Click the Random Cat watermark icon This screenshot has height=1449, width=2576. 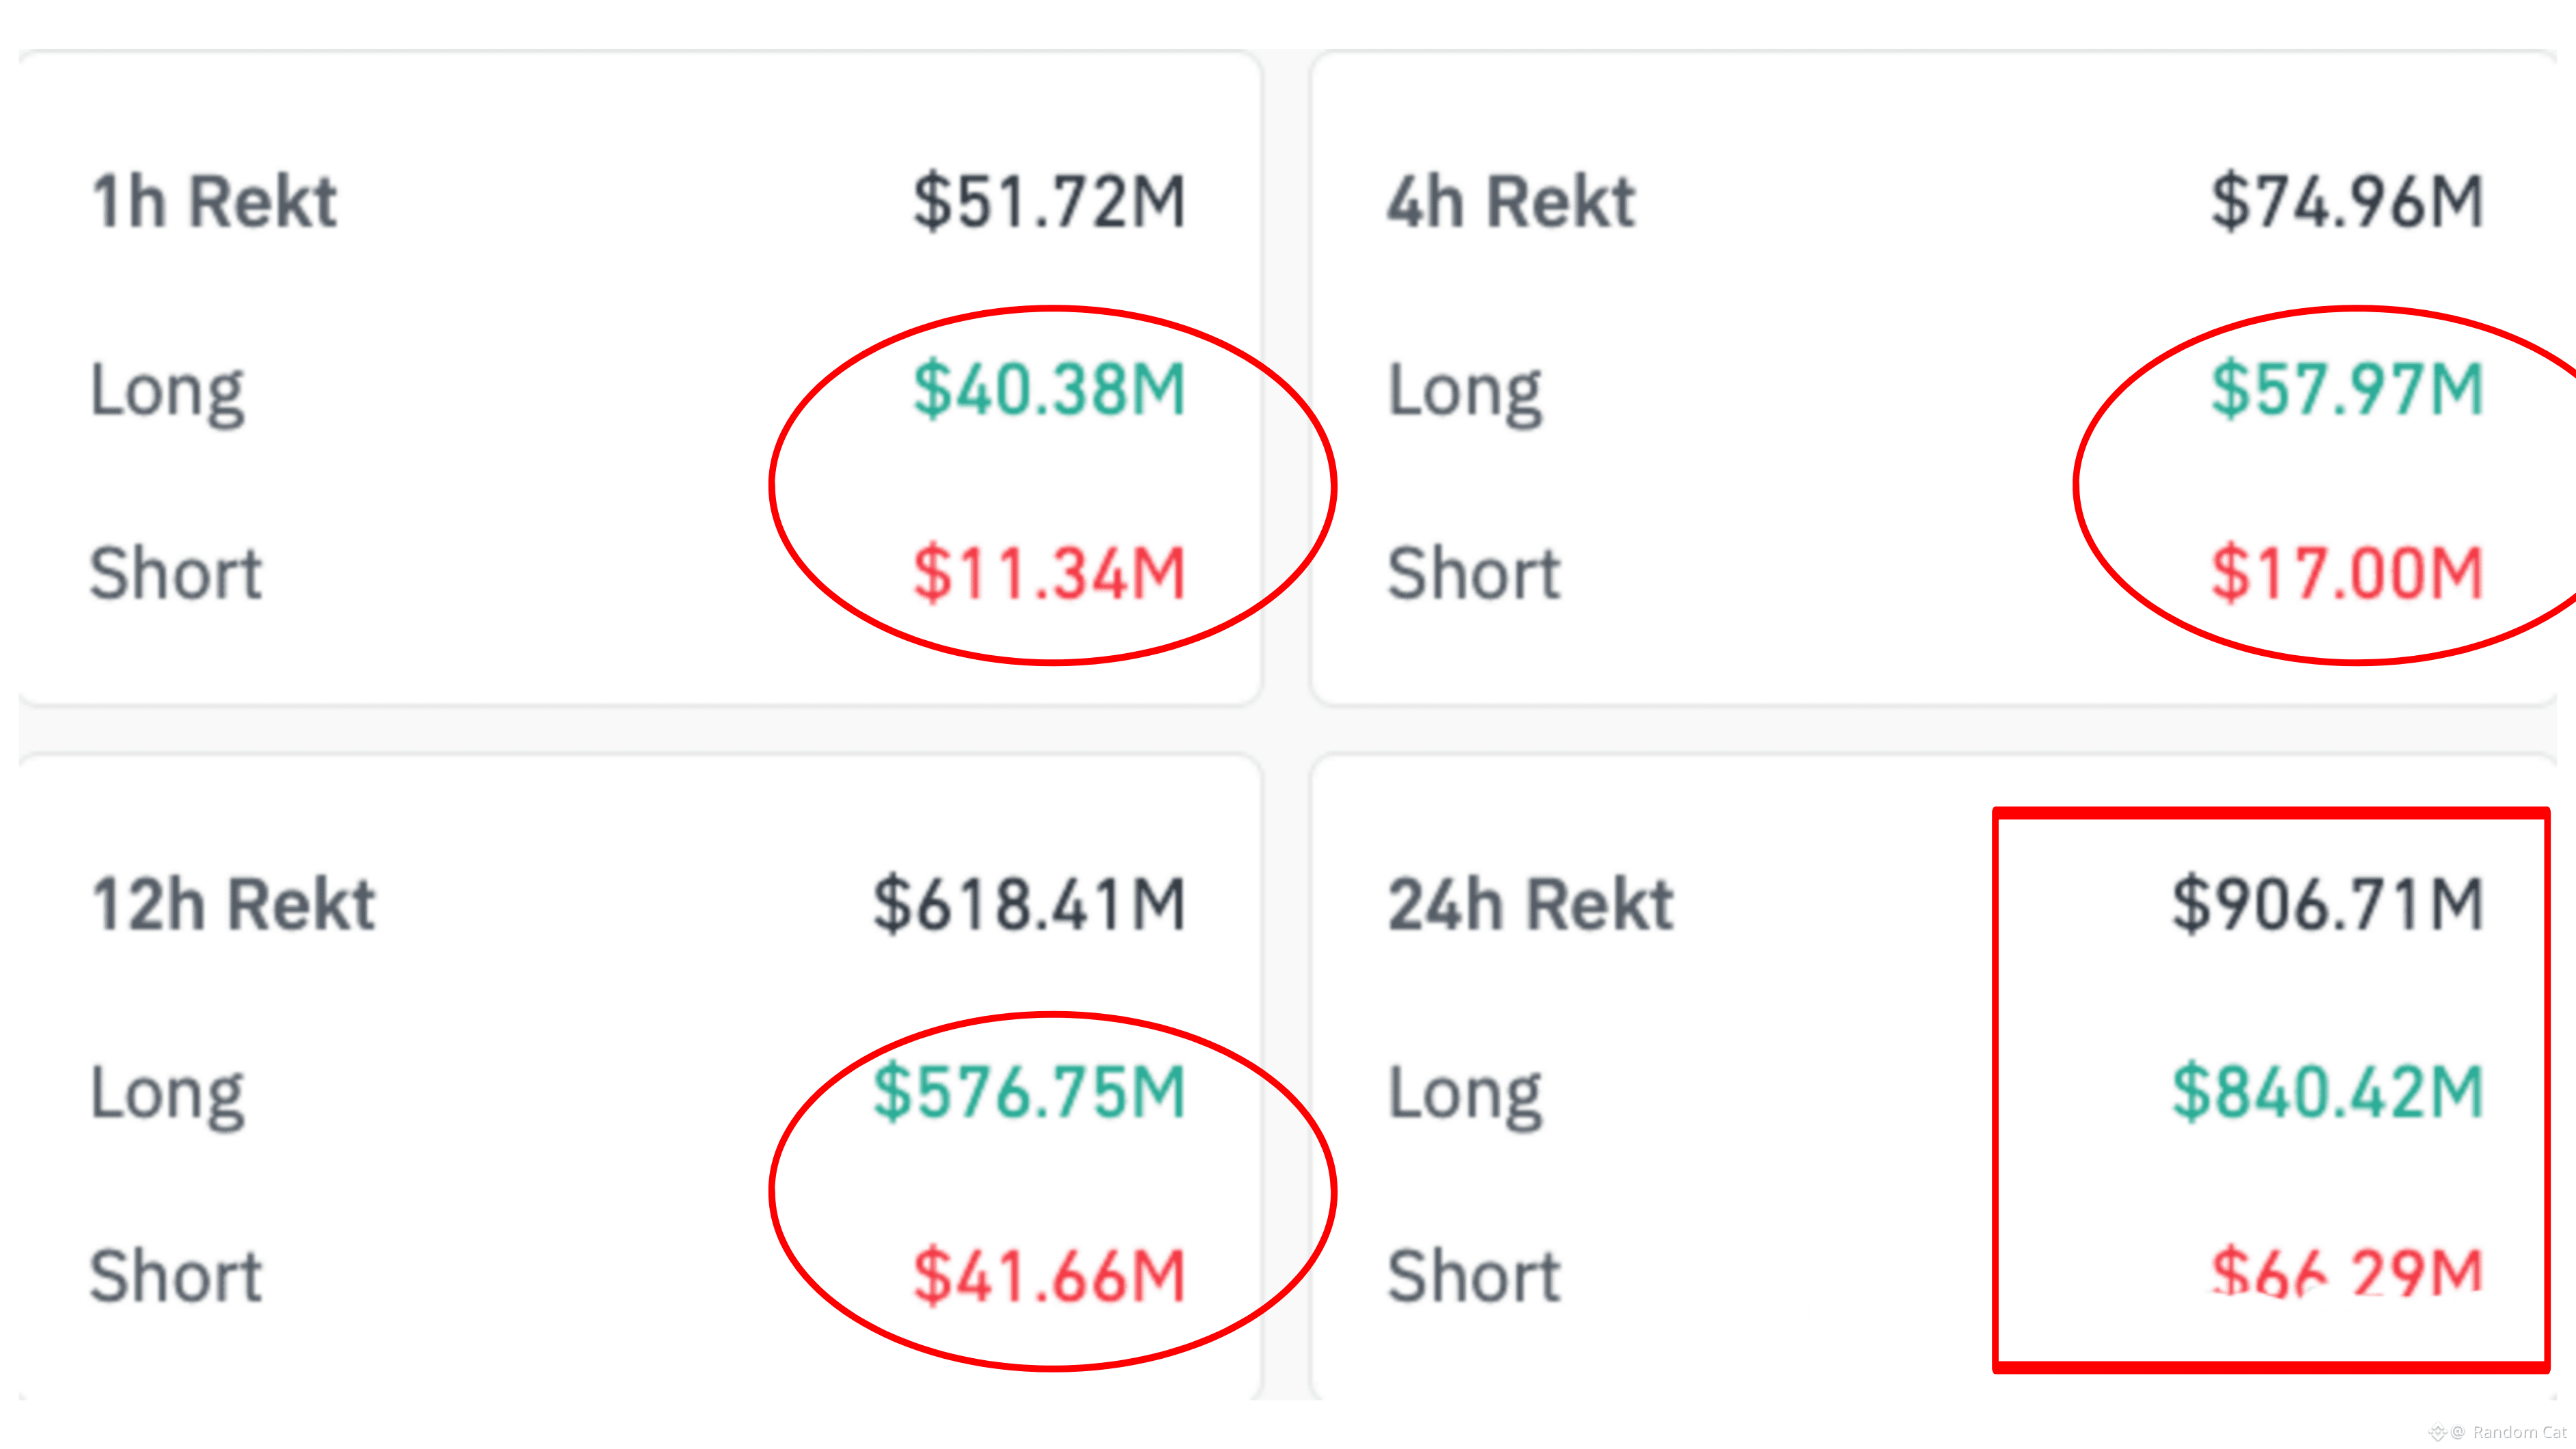click(x=2438, y=1432)
